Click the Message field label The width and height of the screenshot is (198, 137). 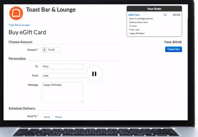[33, 85]
